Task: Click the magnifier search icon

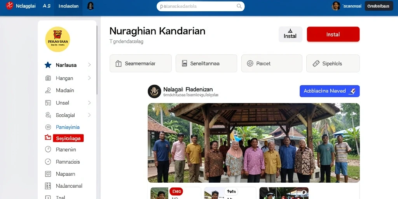Action: [x=239, y=6]
